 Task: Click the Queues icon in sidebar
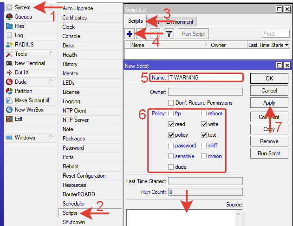(9, 17)
